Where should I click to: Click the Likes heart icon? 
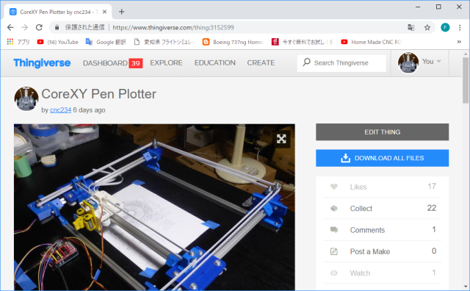click(334, 187)
